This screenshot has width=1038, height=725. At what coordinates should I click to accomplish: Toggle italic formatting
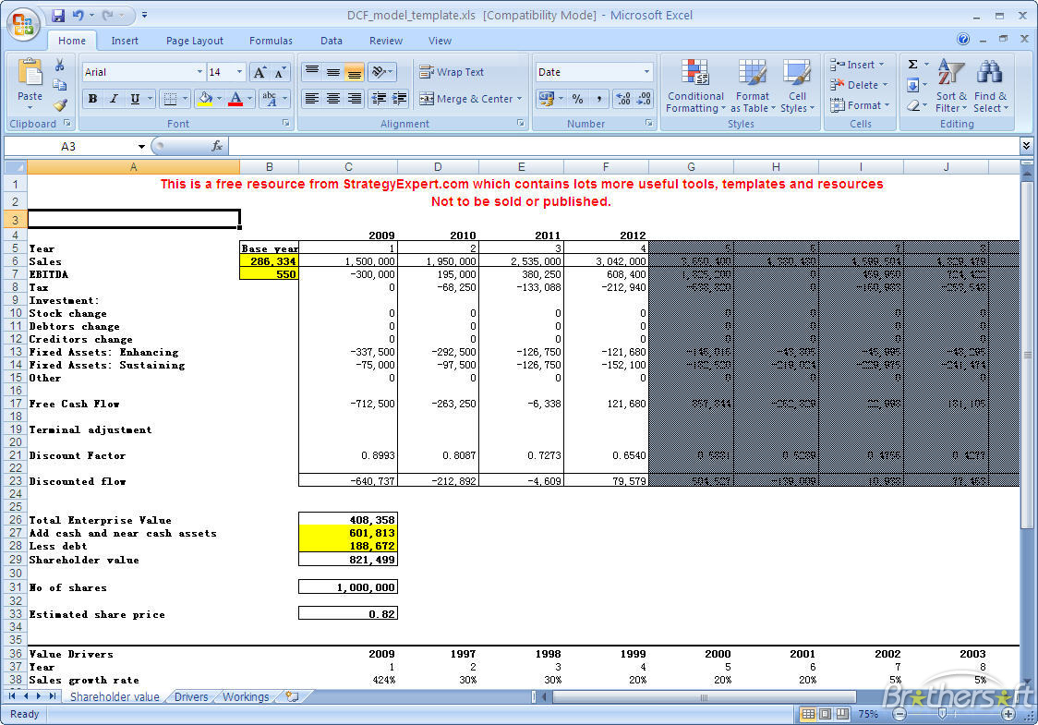click(115, 98)
